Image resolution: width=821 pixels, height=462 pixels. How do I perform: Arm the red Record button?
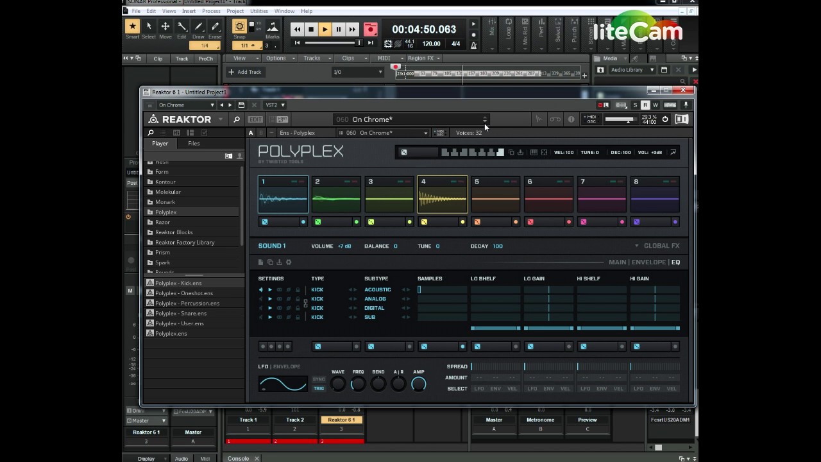[370, 30]
